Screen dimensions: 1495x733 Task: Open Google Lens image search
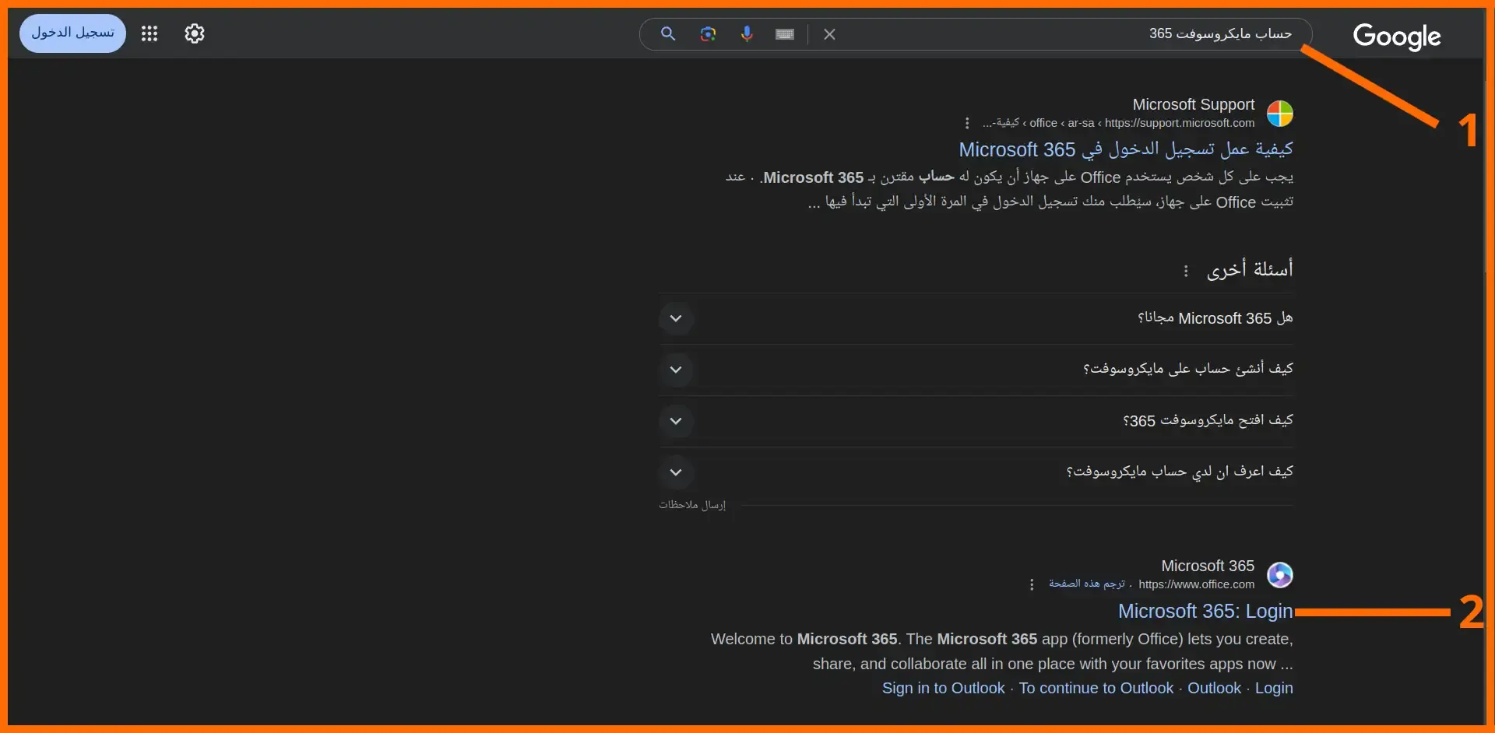[x=707, y=33]
